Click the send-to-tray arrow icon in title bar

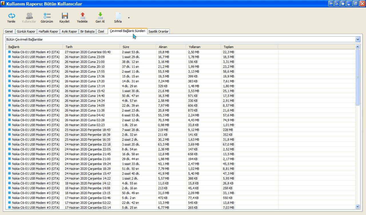(x=337, y=3)
